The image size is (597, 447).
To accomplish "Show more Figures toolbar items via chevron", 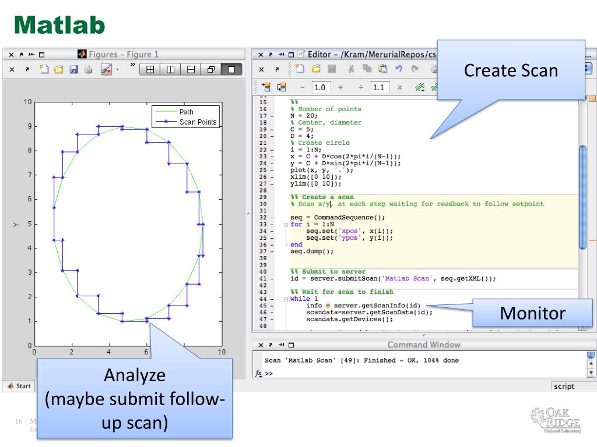I will click(132, 65).
